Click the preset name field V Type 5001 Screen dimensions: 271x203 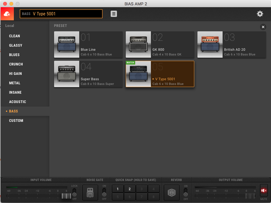(61, 14)
